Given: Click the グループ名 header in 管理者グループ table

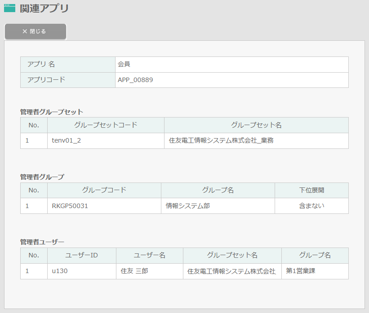Looking at the screenshot, I should point(218,190).
